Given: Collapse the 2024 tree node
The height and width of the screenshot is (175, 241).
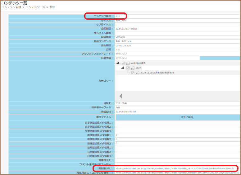Looking at the screenshot, I should (122, 68).
